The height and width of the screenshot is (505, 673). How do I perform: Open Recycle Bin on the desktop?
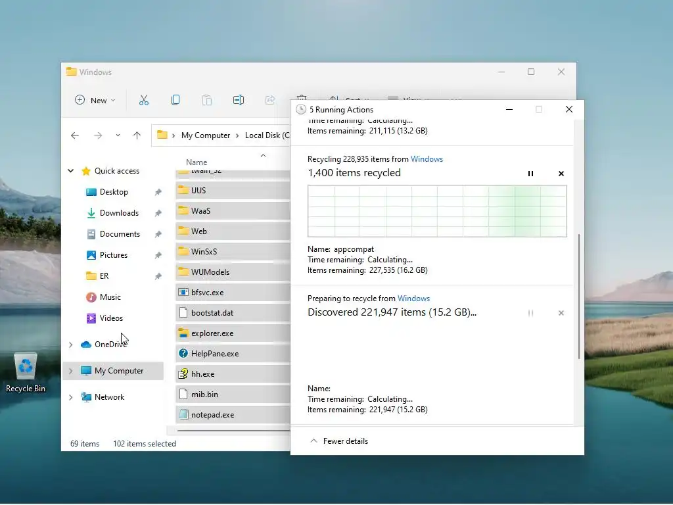pos(26,372)
